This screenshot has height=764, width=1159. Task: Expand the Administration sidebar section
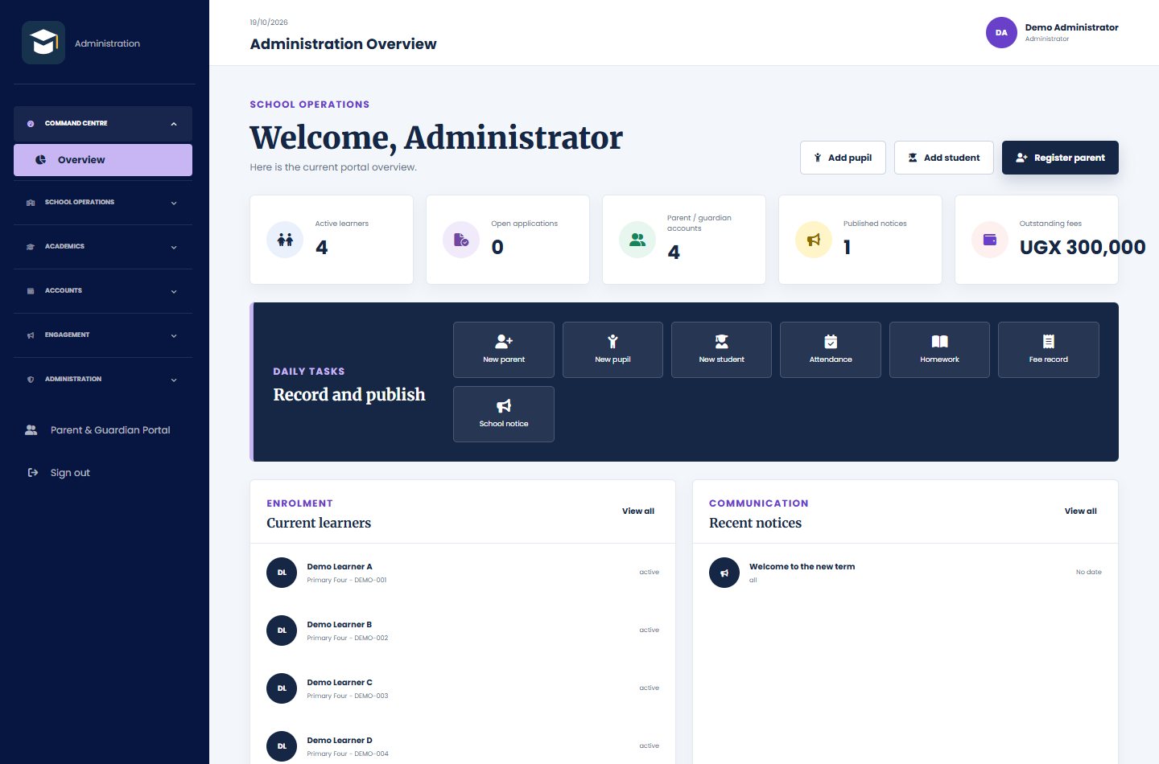pyautogui.click(x=103, y=380)
